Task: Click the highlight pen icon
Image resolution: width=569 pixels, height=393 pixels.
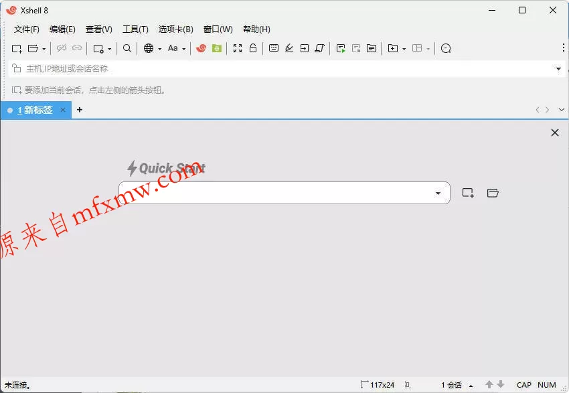Action: (289, 48)
